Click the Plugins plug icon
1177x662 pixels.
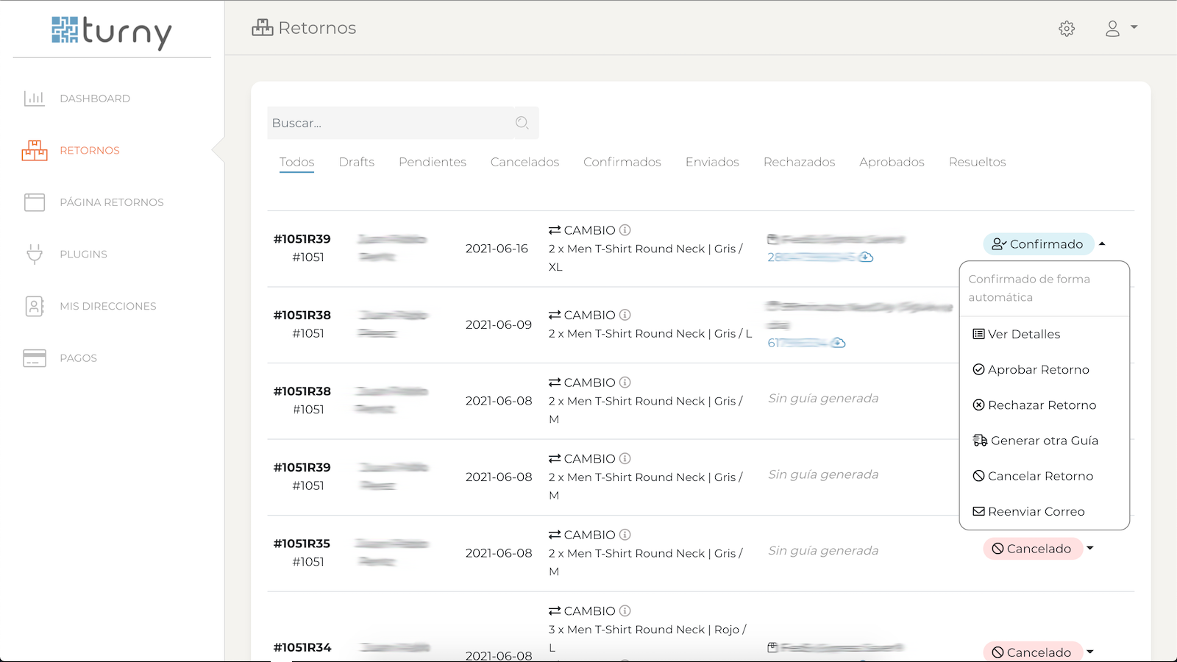click(x=35, y=255)
